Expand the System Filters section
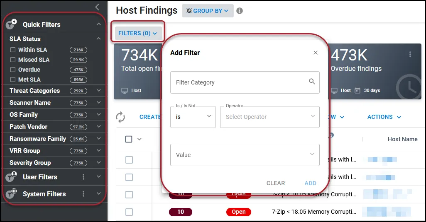426x222 pixels. (x=99, y=193)
